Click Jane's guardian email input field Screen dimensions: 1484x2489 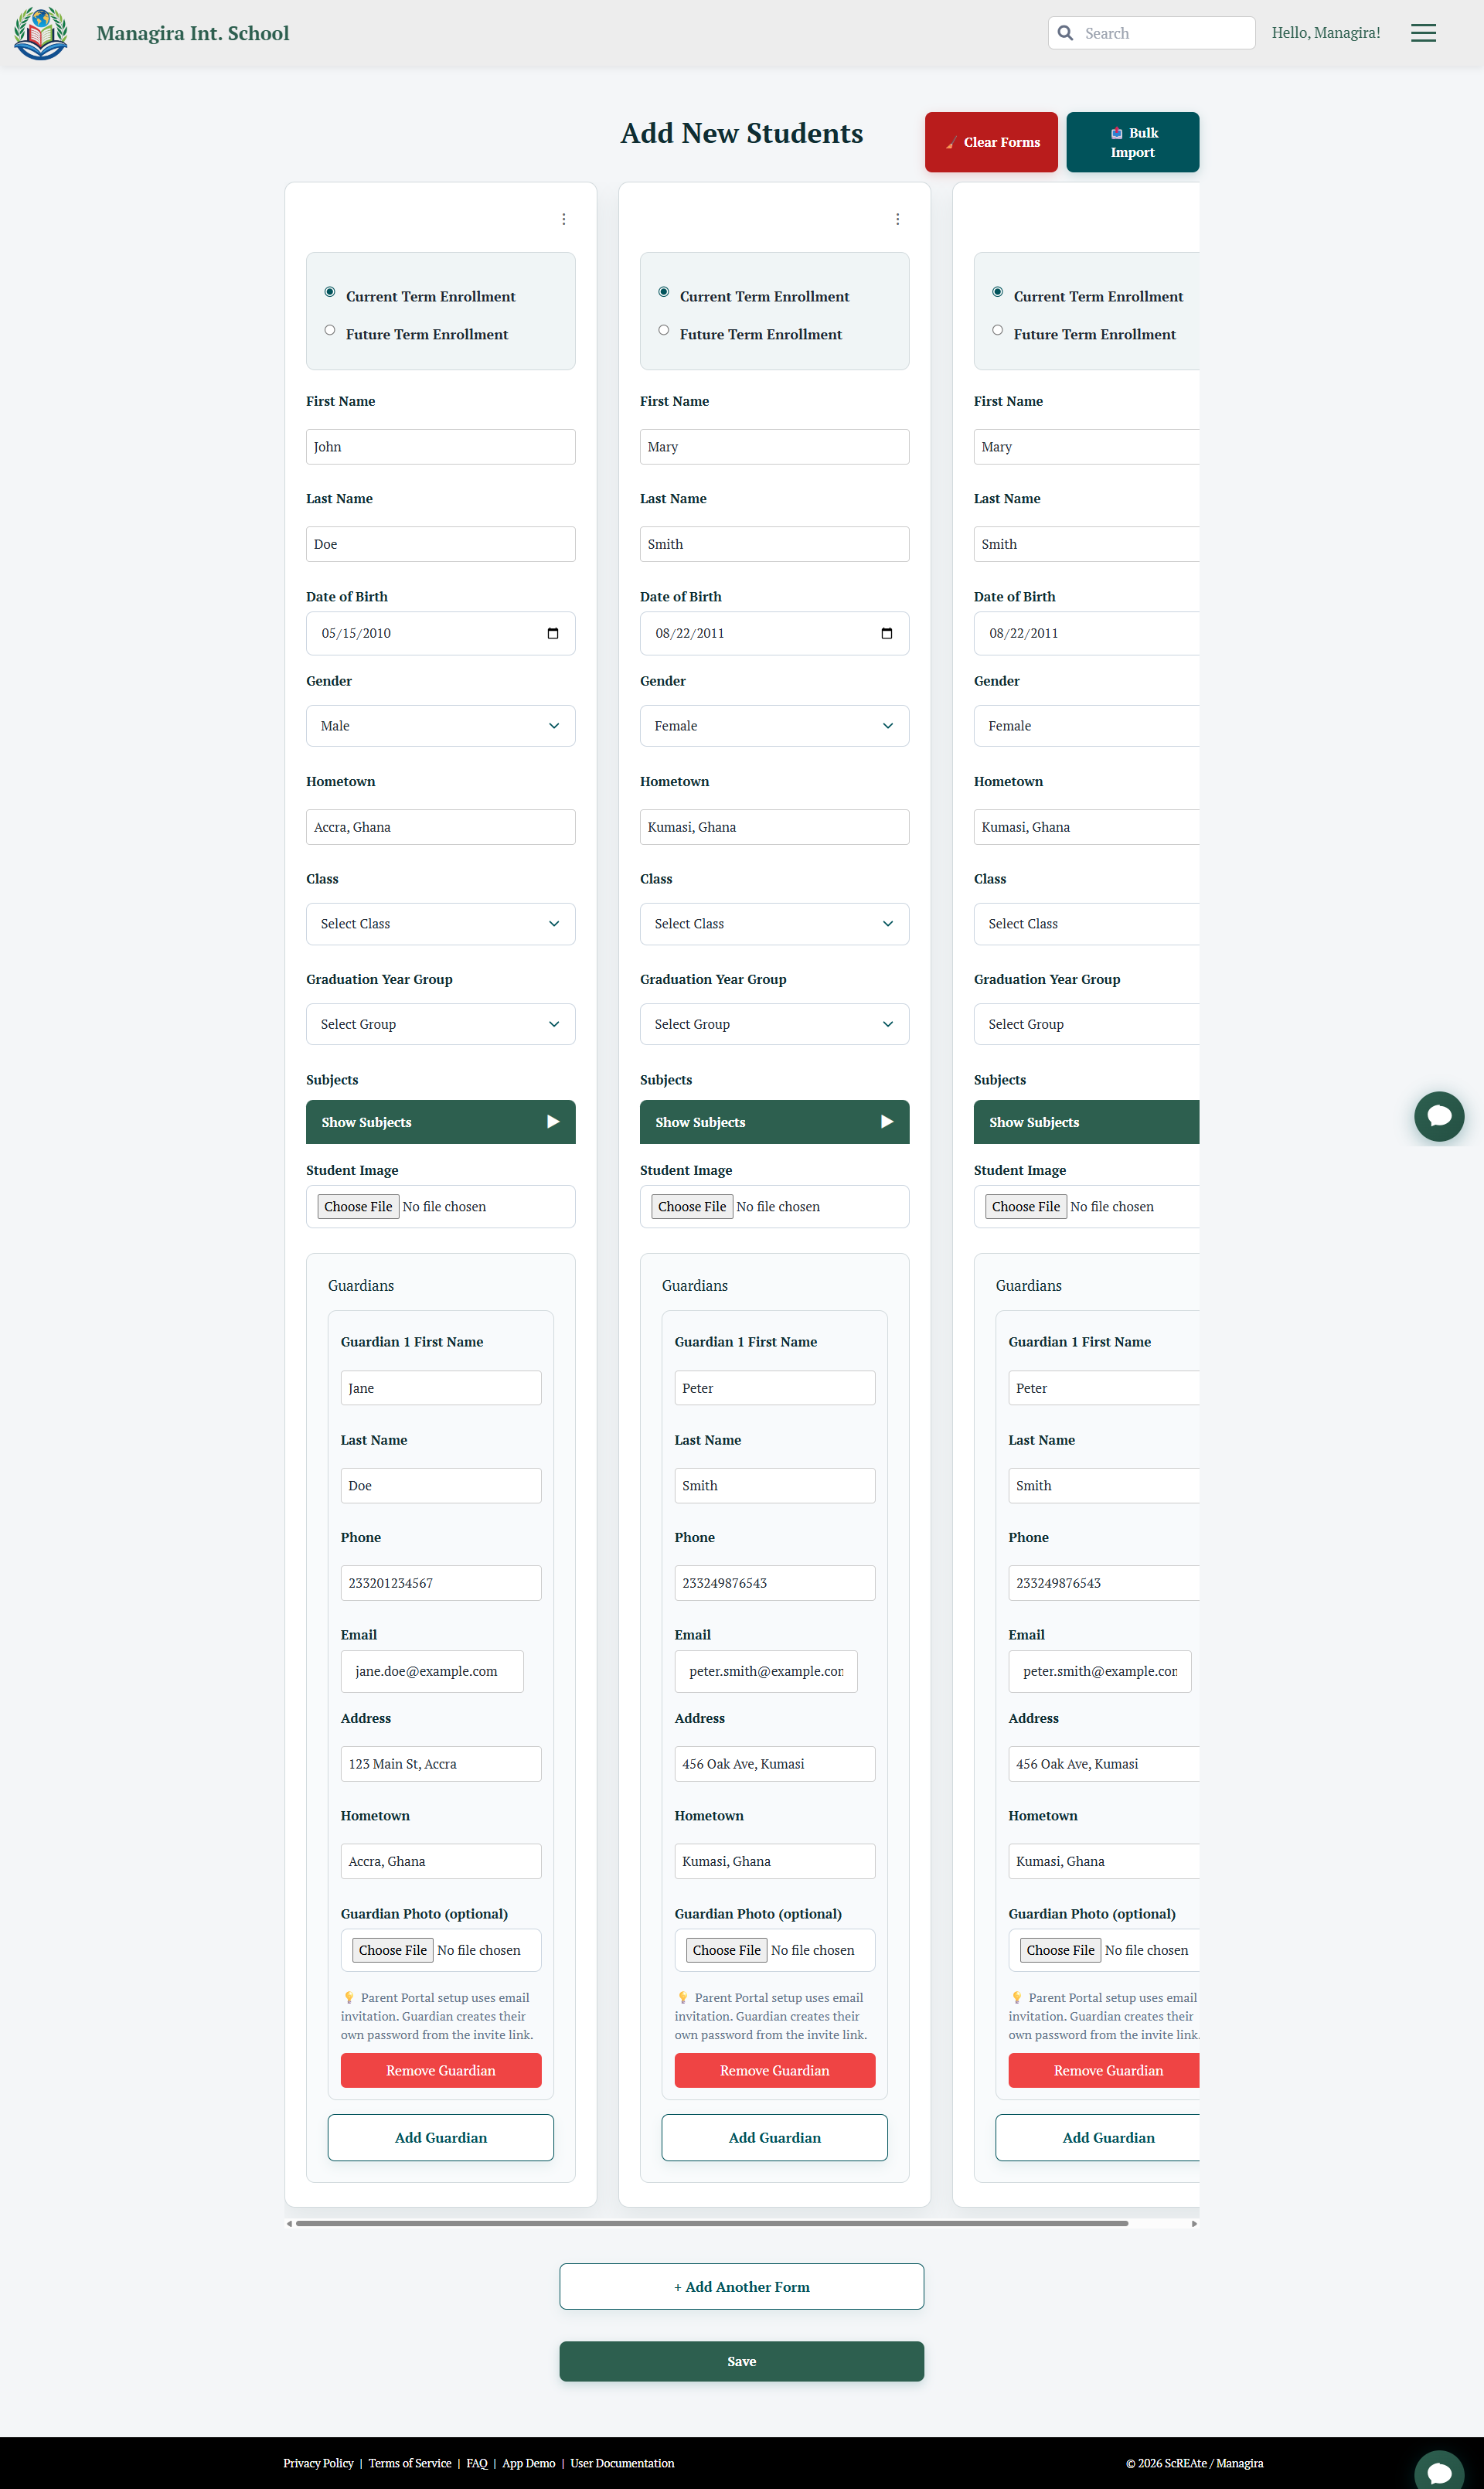pos(432,1671)
